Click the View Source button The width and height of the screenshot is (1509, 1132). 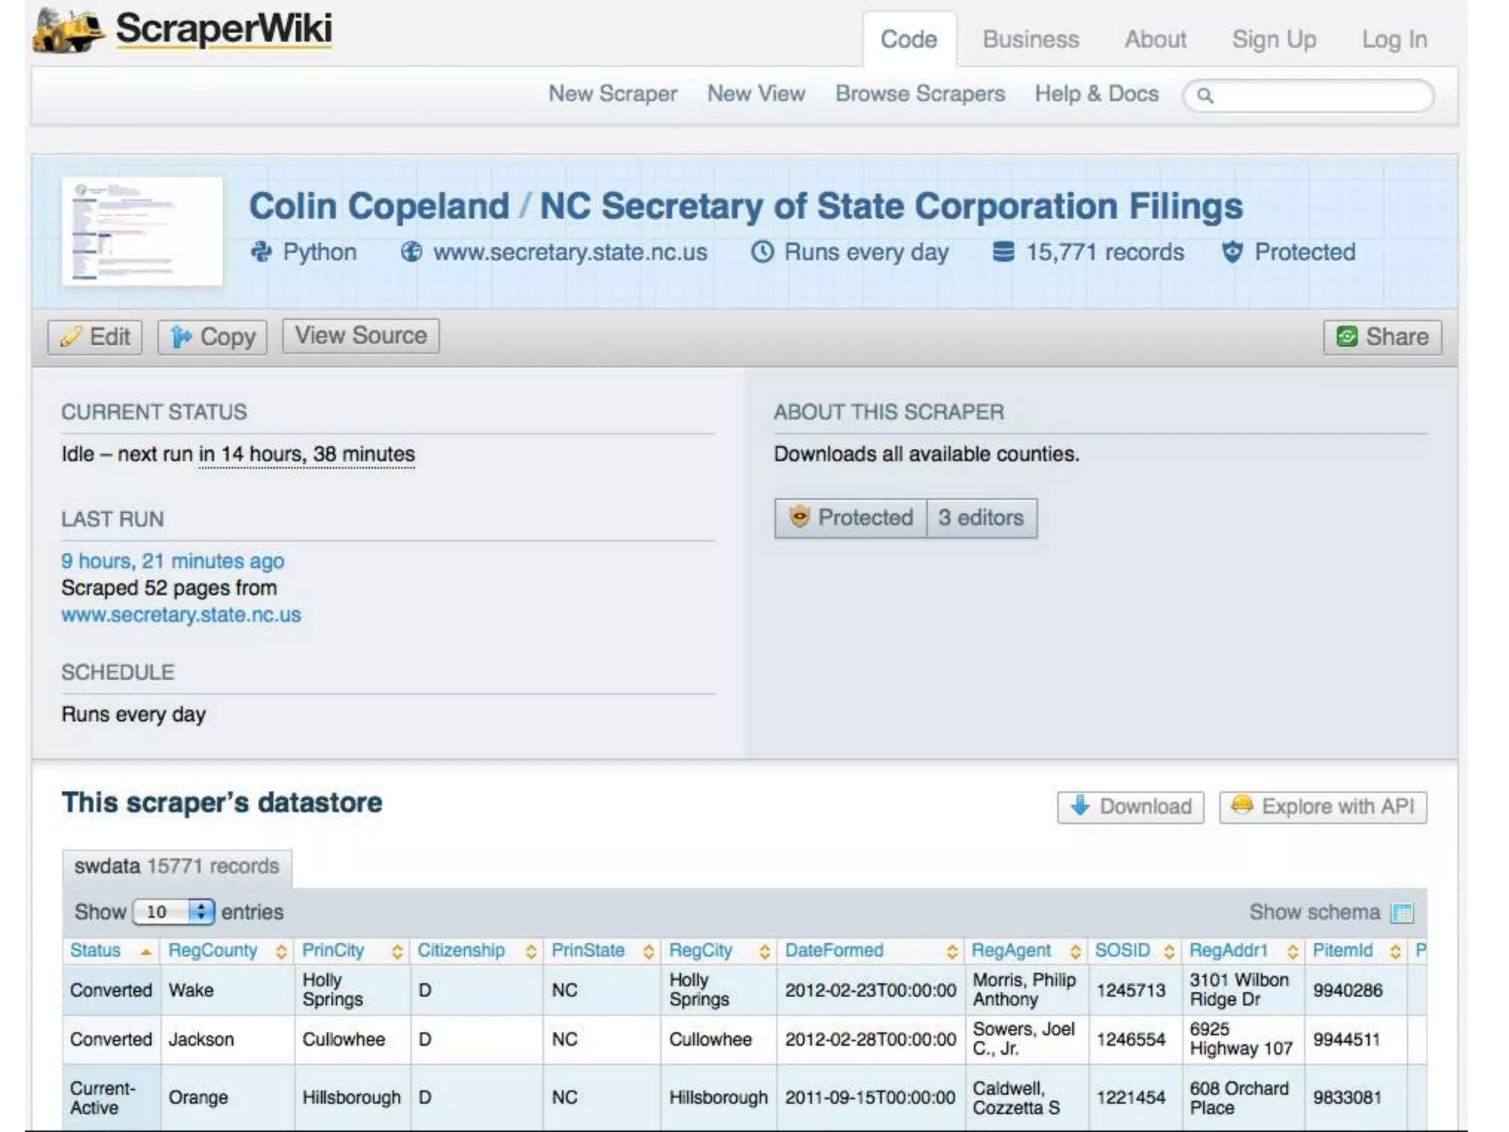360,335
